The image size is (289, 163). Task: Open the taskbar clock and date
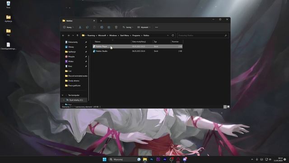(x=278, y=159)
